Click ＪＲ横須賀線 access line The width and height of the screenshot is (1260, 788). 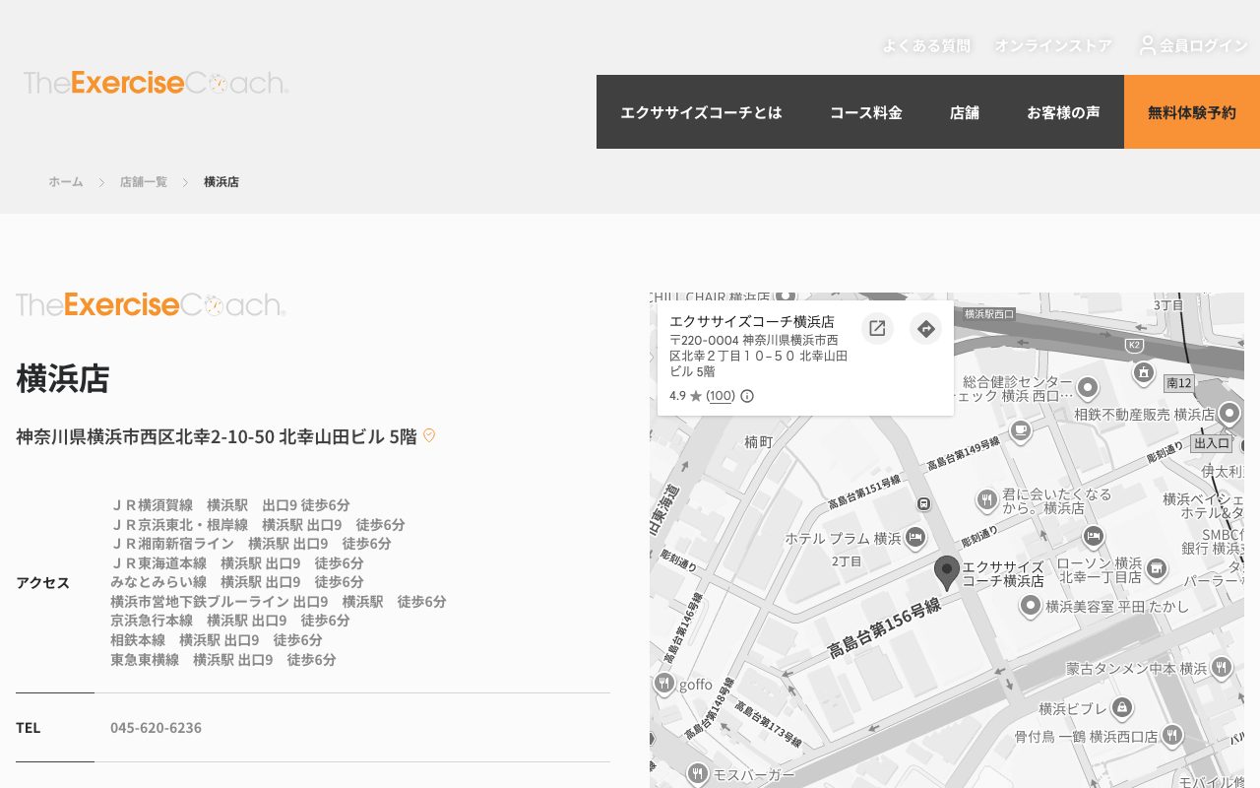pos(230,504)
